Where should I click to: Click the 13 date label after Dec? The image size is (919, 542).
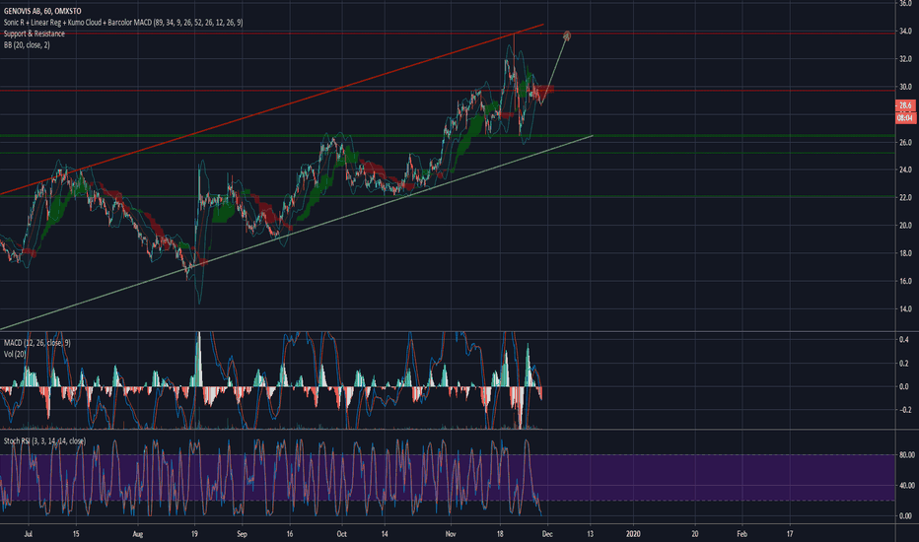pos(591,534)
